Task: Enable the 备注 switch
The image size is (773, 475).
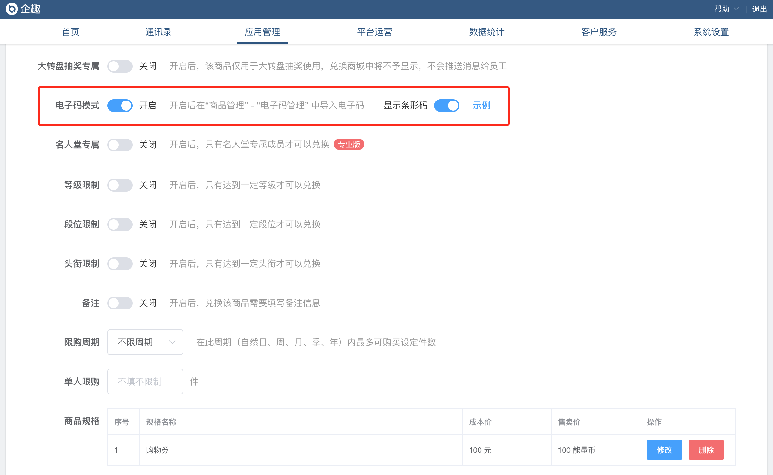Action: click(x=120, y=303)
